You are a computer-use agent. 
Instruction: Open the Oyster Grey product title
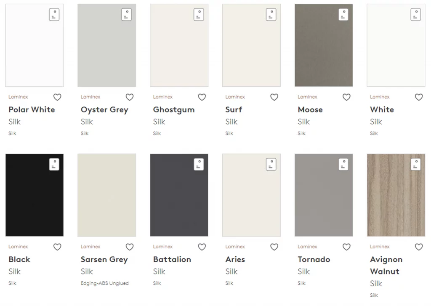coord(104,110)
